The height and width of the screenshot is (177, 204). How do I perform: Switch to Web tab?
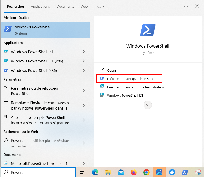coord(84,6)
